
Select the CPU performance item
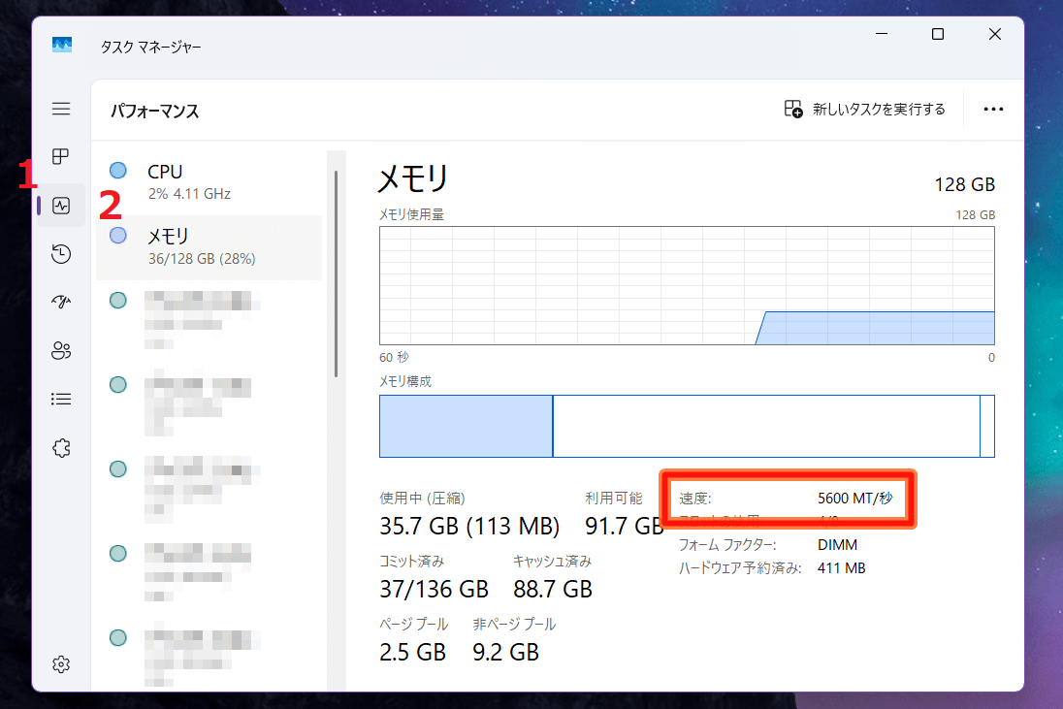[x=209, y=181]
